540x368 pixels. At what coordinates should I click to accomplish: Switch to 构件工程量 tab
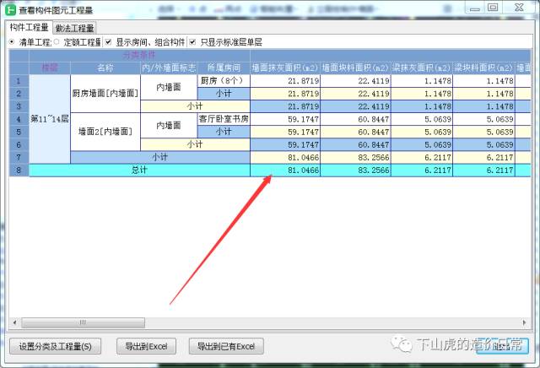29,27
